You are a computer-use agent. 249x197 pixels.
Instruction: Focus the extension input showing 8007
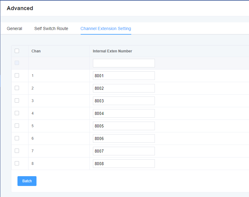(124, 151)
